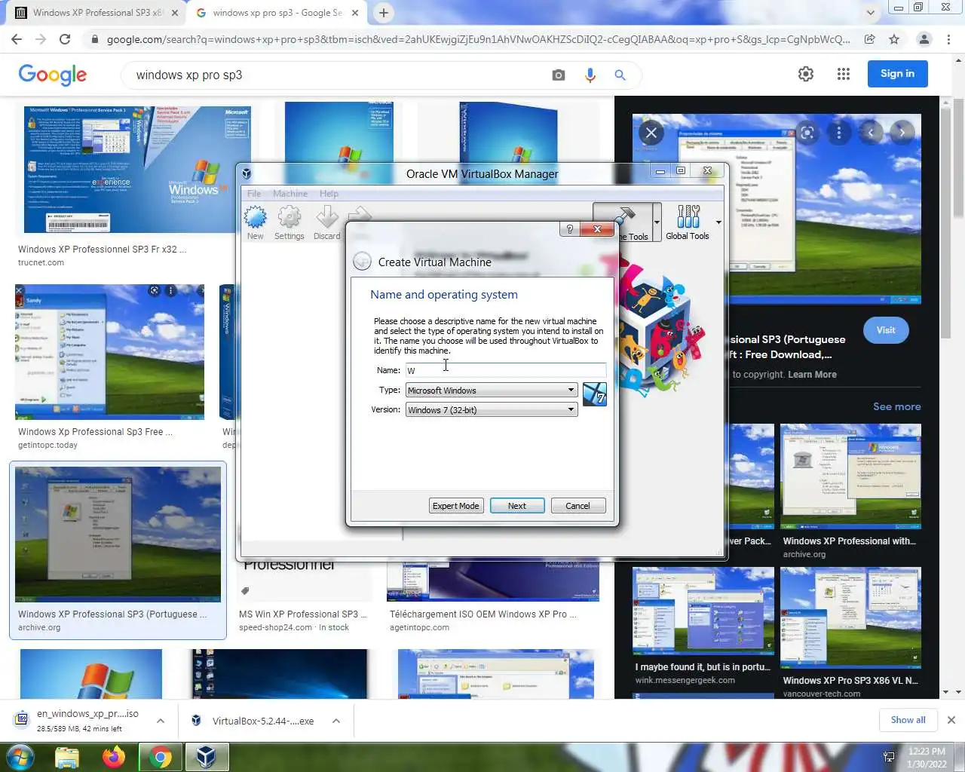Open the Type dropdown showing Microsoft Windows
The width and height of the screenshot is (965, 772).
(x=492, y=390)
